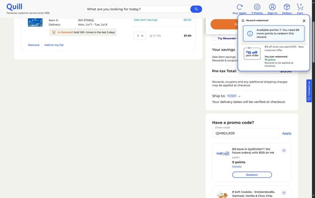Click the Quill logo

tap(14, 7)
